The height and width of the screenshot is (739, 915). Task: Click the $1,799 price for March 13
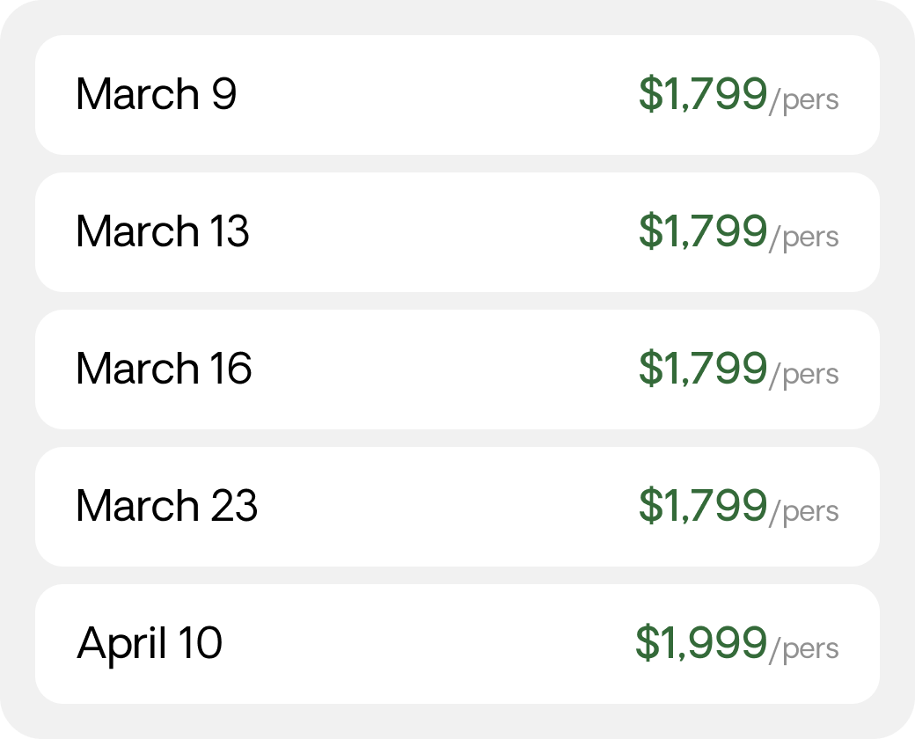tap(703, 231)
